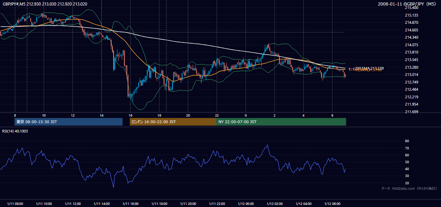Click the 1/12 04:00 bottom time label
Screen dimensions: 441x207
pos(303,204)
